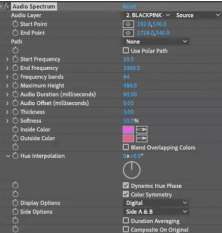Image resolution: width=222 pixels, height=233 pixels.
Task: Reset the Audio Spectrum effect
Action: (129, 7)
